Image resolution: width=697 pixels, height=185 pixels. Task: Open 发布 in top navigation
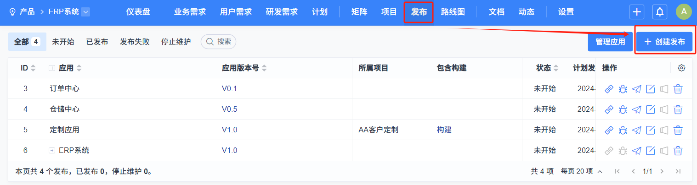click(419, 12)
